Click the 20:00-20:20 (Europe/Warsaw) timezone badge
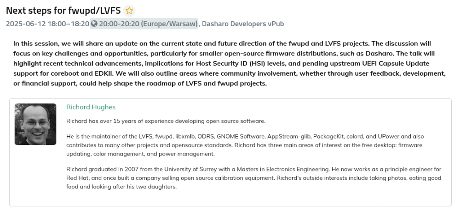The height and width of the screenshot is (216, 460). pyautogui.click(x=144, y=24)
